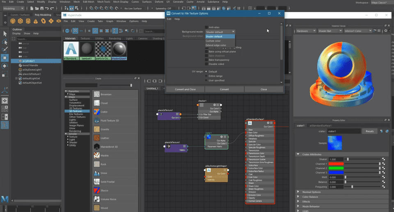Select the Lasso tool in toolbox
This screenshot has height=212, width=394.
point(5,41)
